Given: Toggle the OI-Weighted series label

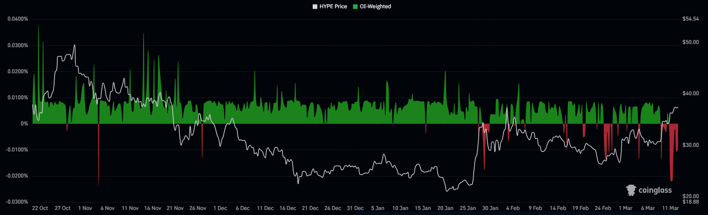Looking at the screenshot, I should [375, 6].
